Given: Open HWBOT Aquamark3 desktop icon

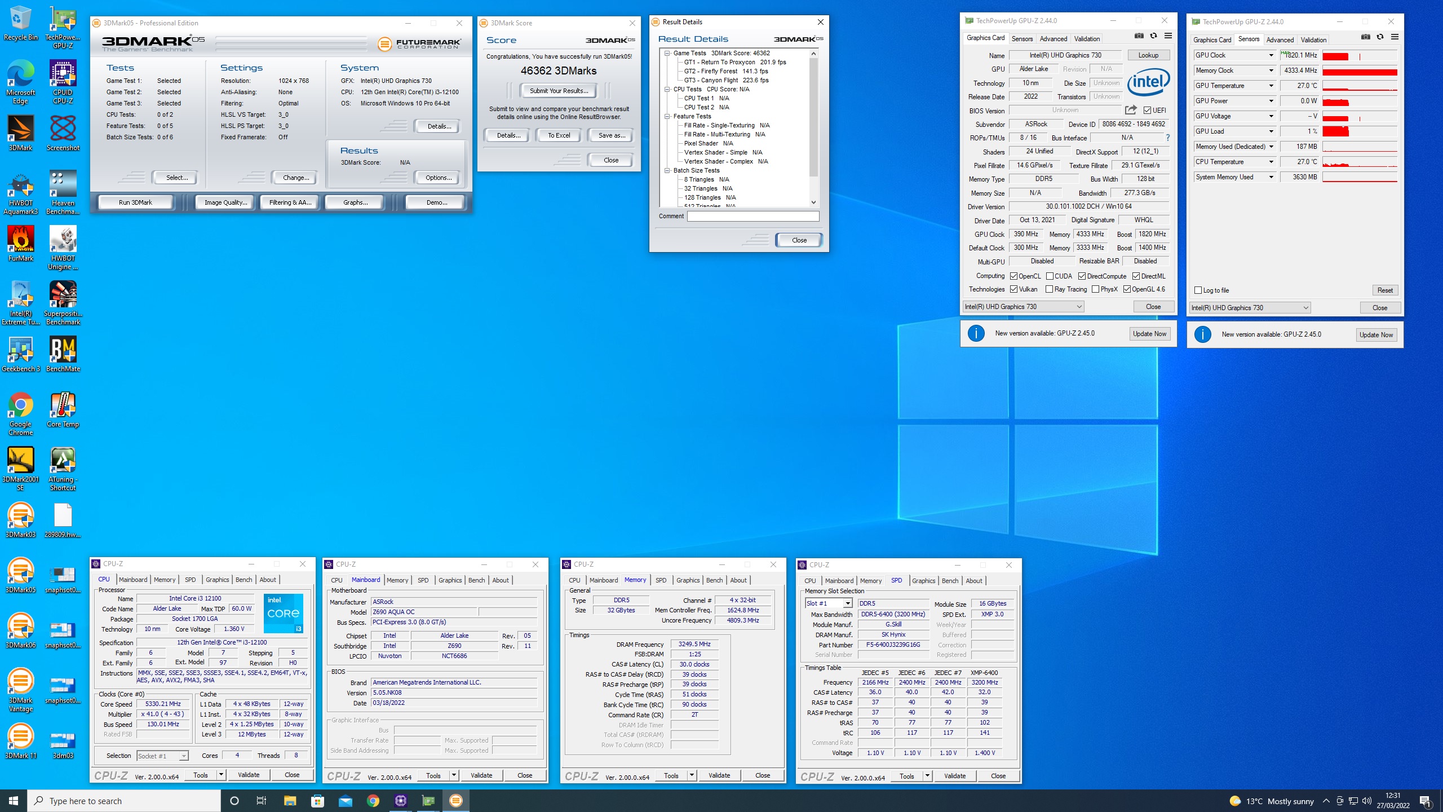Looking at the screenshot, I should pos(20,192).
